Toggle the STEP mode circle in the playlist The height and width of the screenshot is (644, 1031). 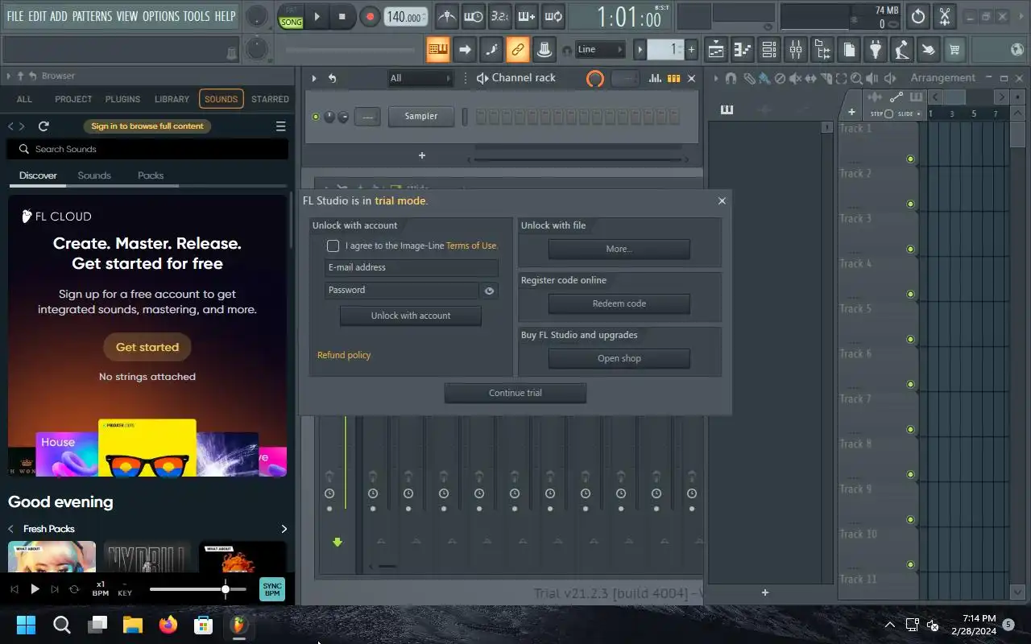[x=888, y=114]
